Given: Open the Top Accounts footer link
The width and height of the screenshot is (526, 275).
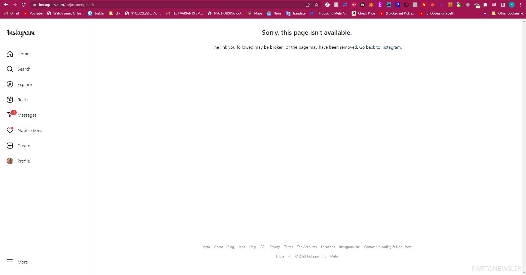Looking at the screenshot, I should pyautogui.click(x=307, y=247).
